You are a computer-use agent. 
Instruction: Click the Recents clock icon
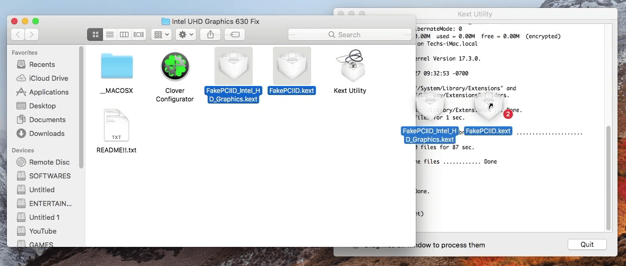tap(21, 65)
